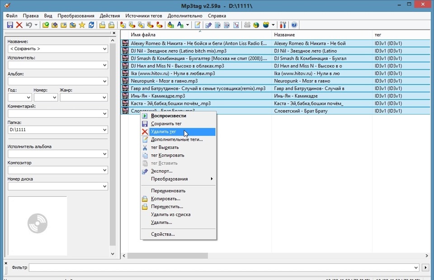The height and width of the screenshot is (280, 434).
Task: Open the Преобразования menu in menu bar
Action: point(76,16)
